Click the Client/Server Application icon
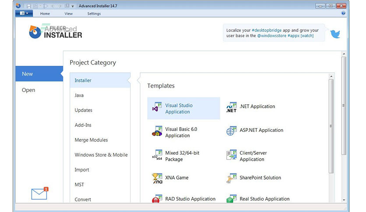Viewport: 366px width, 212px height. click(x=231, y=155)
